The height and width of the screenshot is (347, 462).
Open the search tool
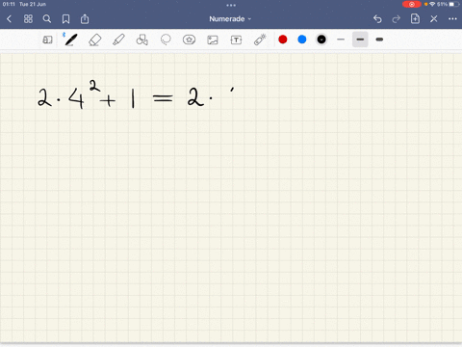47,19
